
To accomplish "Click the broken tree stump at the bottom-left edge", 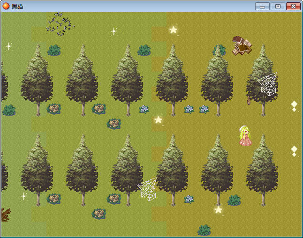I will tap(6, 215).
